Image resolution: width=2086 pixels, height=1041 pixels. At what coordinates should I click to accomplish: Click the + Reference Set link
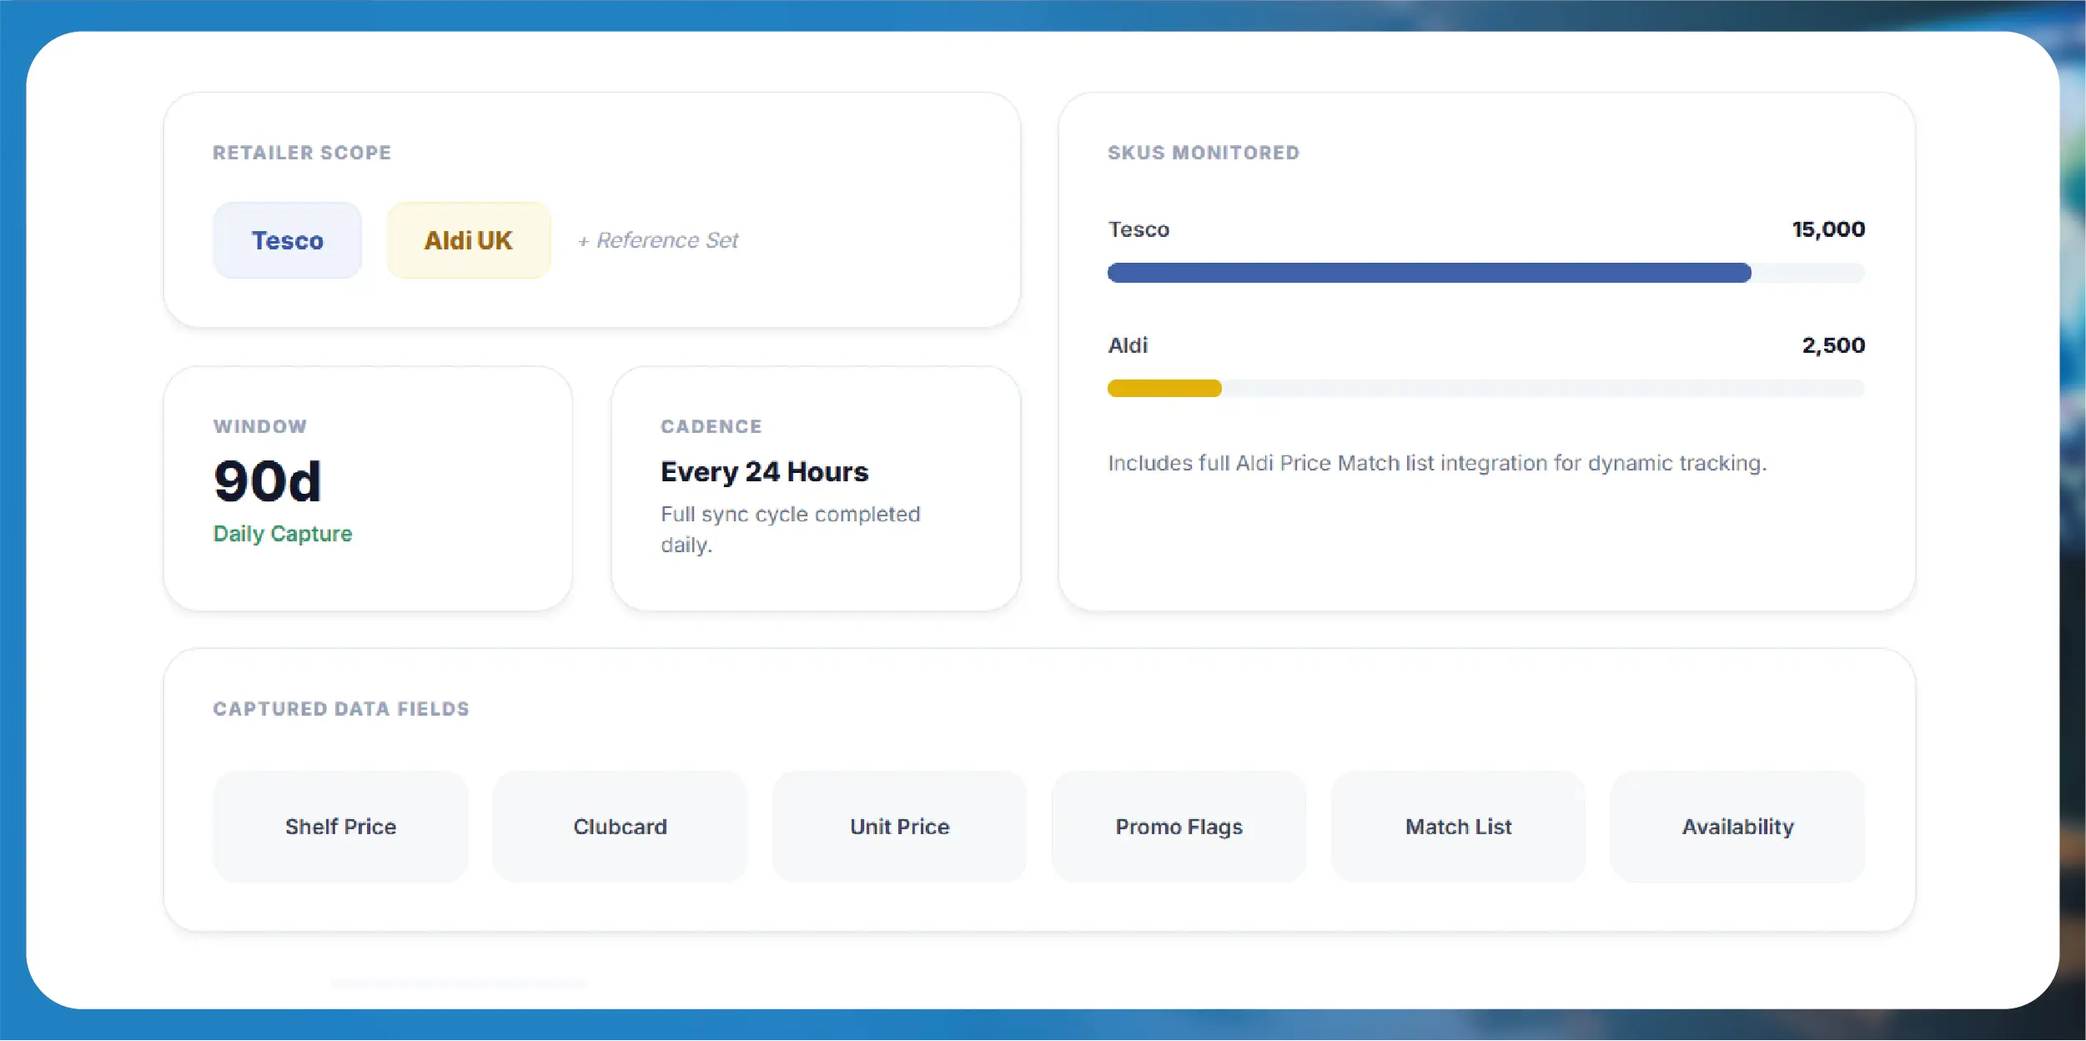click(x=658, y=240)
